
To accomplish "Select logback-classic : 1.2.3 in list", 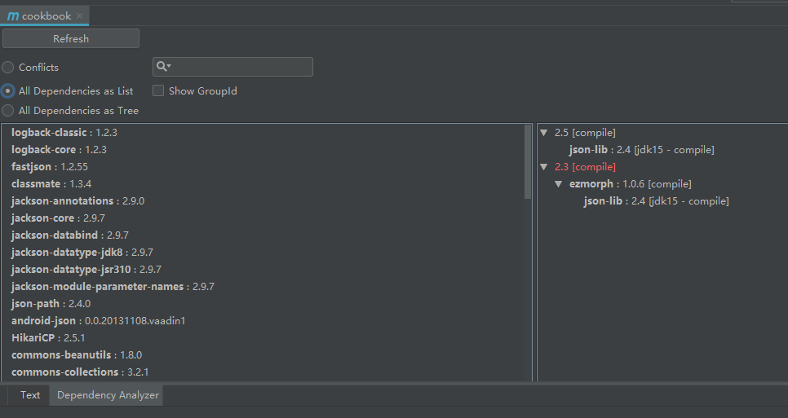I will [x=64, y=133].
